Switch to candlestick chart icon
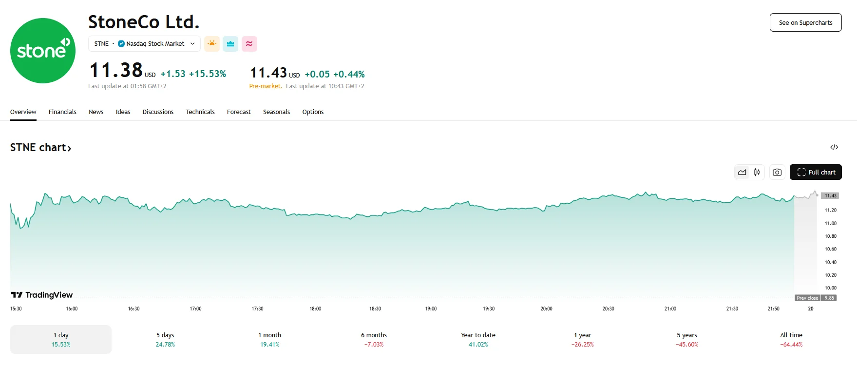The width and height of the screenshot is (857, 367). coord(757,172)
